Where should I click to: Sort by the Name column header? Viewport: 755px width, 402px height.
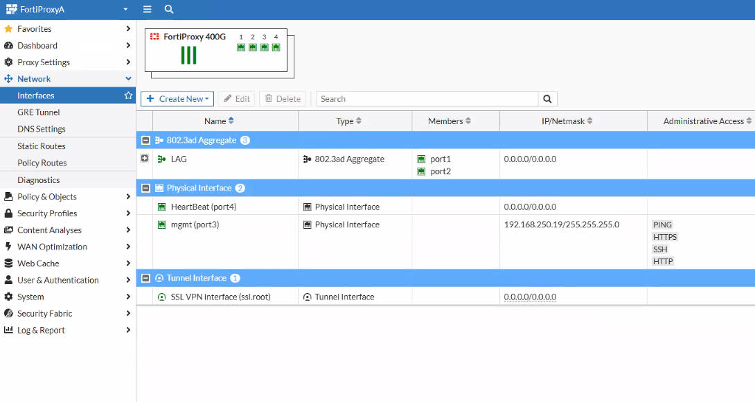coord(219,121)
